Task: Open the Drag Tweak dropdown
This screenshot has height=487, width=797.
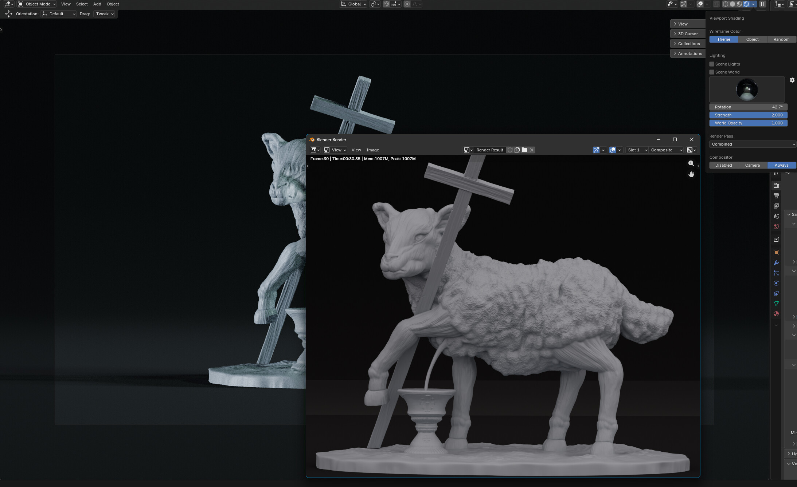Action: 104,14
